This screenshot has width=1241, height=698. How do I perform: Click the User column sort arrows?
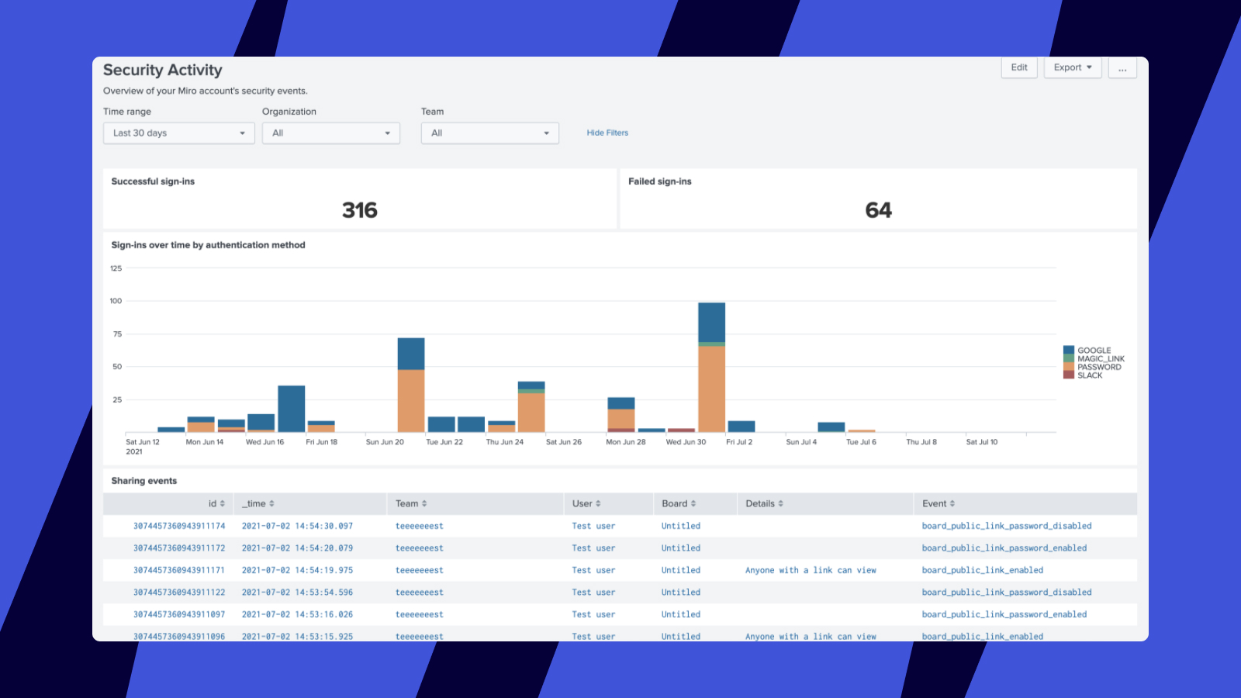pyautogui.click(x=598, y=504)
